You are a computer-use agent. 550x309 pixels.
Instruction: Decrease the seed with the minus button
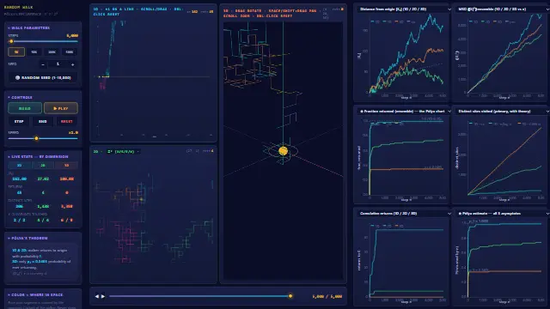pyautogui.click(x=43, y=64)
